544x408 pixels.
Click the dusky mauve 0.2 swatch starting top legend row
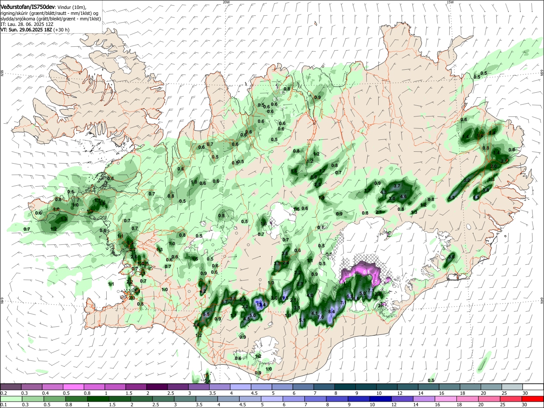(11, 387)
